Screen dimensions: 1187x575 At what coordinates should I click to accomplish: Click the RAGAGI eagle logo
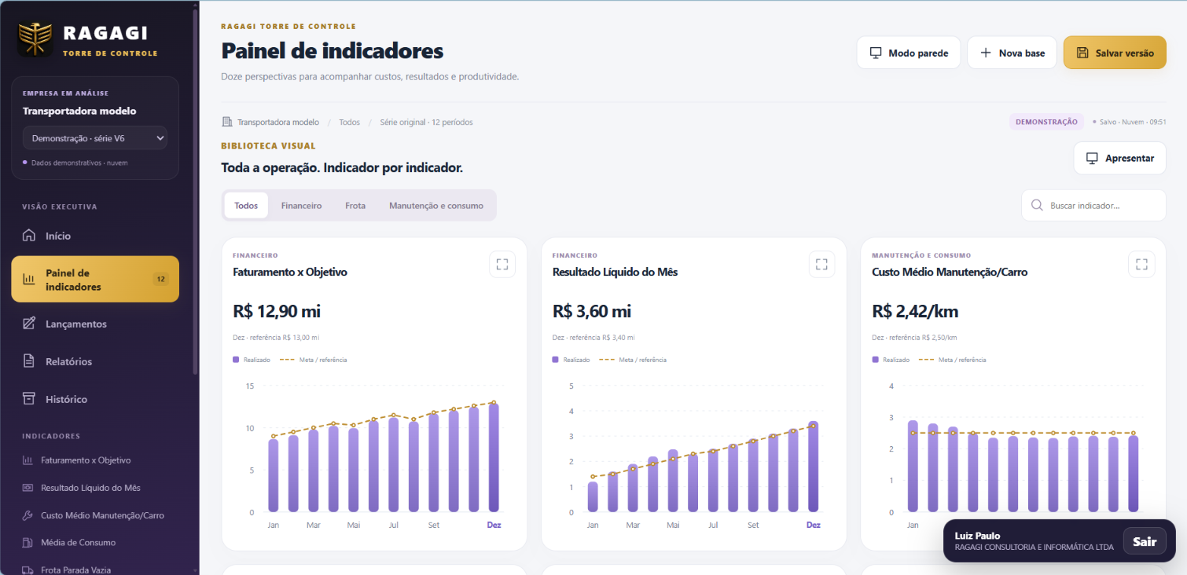pos(35,38)
